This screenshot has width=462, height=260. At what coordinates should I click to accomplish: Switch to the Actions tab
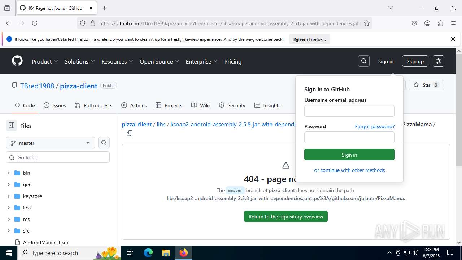coord(134,105)
